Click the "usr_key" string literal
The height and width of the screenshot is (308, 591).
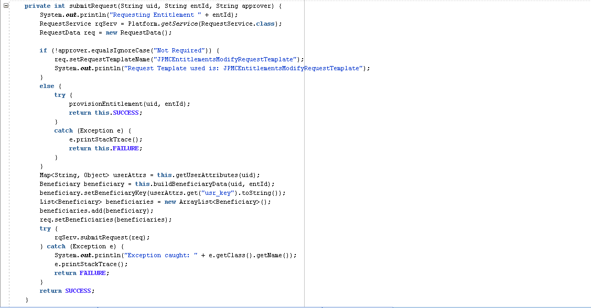(x=218, y=193)
